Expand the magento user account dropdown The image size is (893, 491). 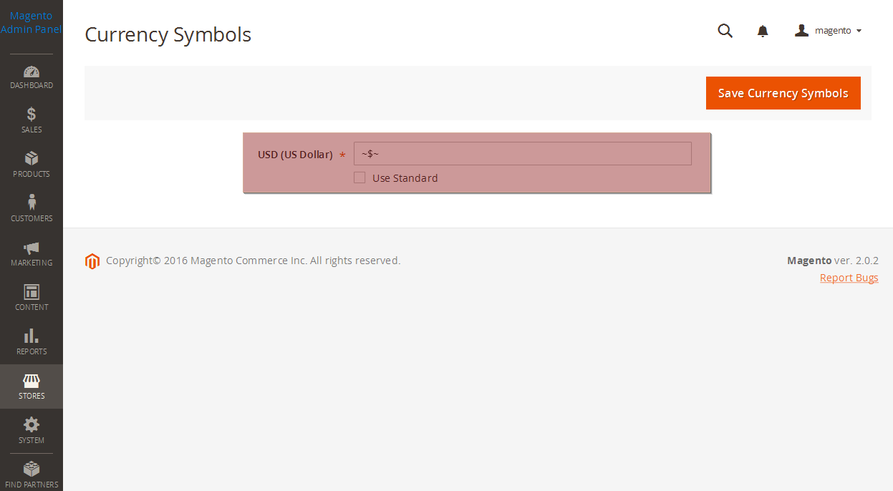click(x=828, y=31)
